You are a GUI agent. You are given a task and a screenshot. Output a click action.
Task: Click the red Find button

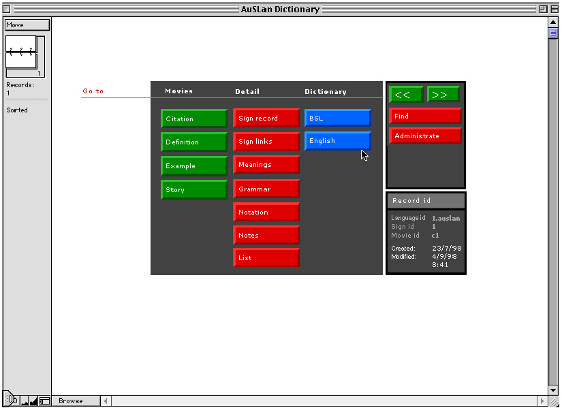coord(425,116)
